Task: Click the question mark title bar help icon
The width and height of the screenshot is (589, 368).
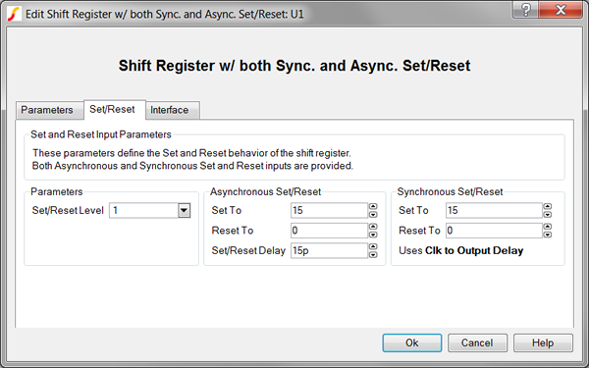Action: tap(525, 10)
